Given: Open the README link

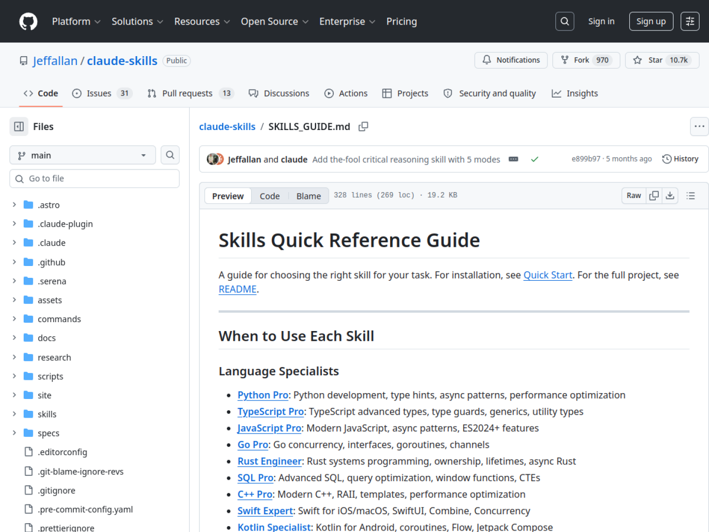Looking at the screenshot, I should point(238,289).
